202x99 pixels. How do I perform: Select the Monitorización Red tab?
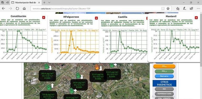[x=25, y=2]
